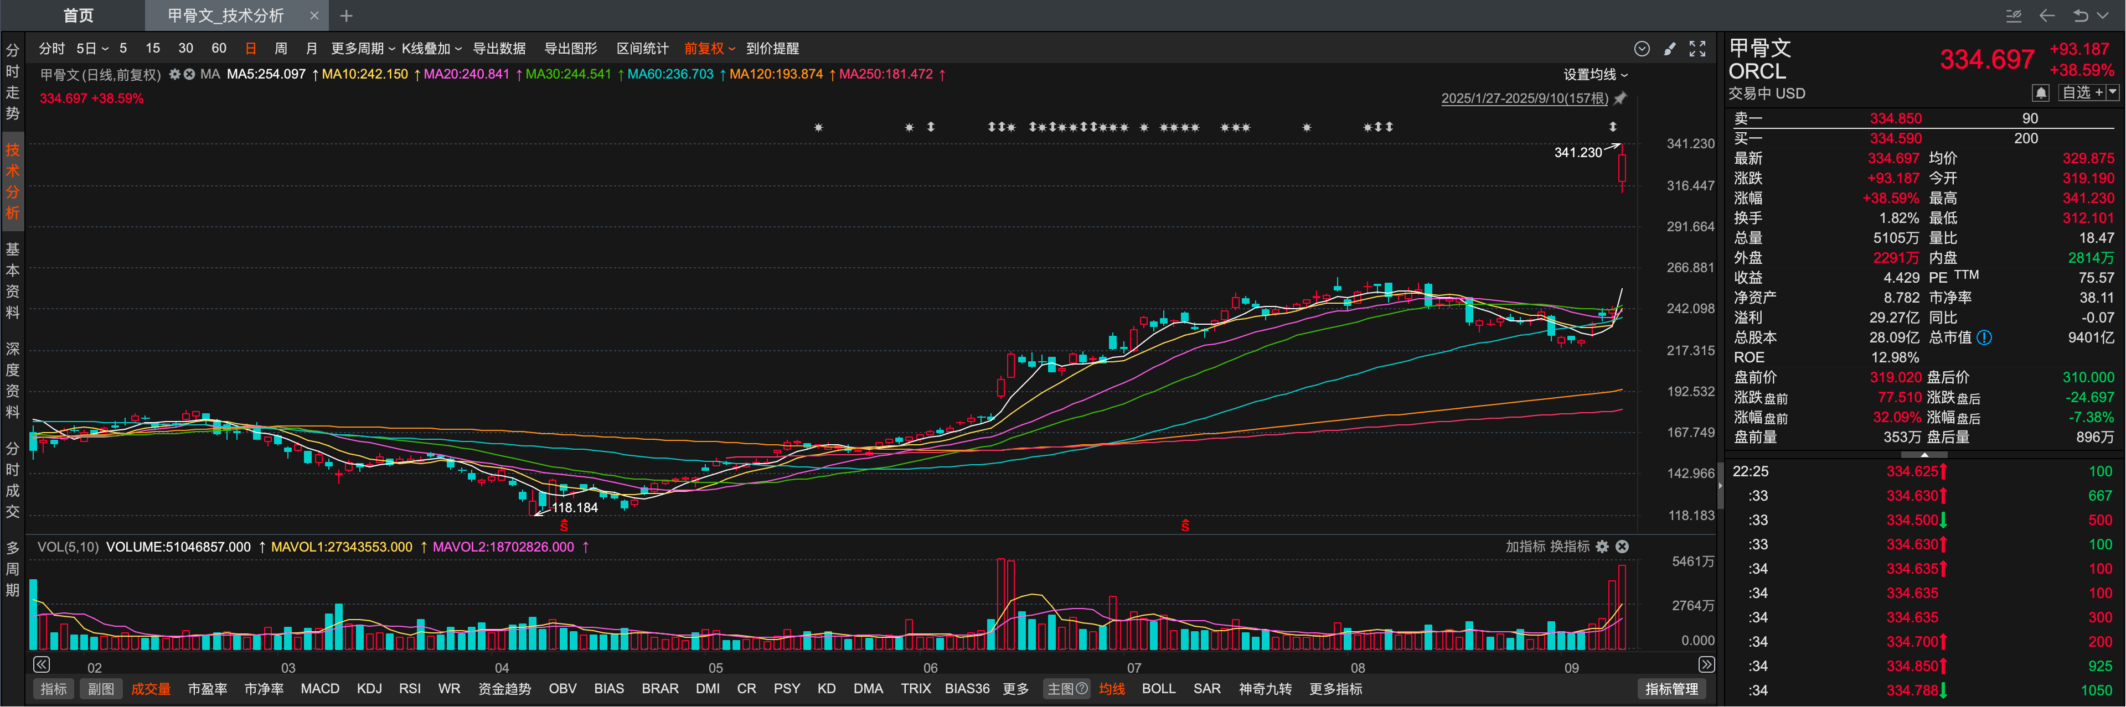The image size is (2126, 707).
Task: Jump chart to earliest with left double-arrow
Action: 42,664
